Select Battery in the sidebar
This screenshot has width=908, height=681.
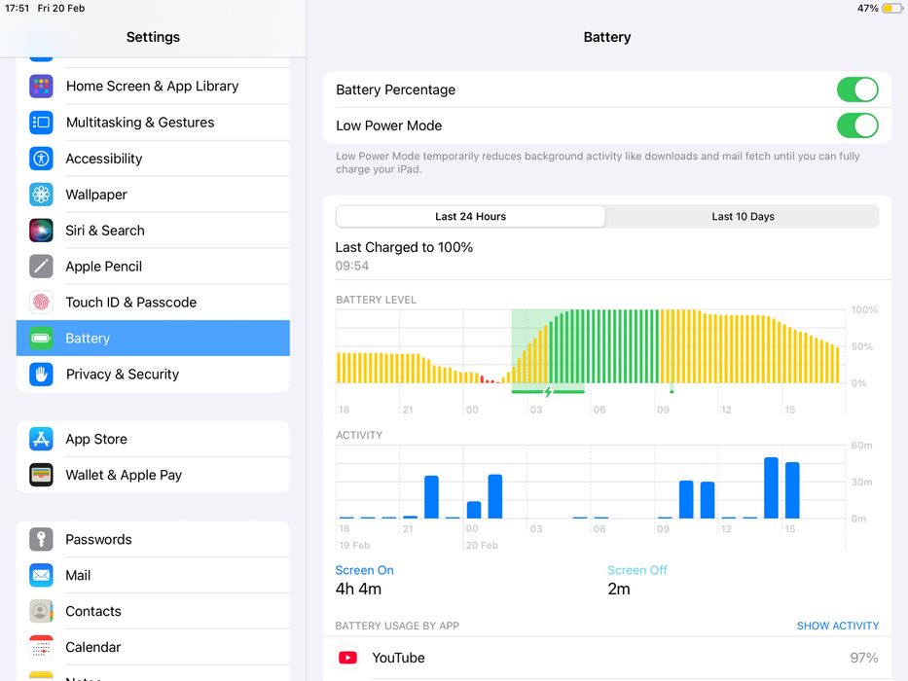click(x=153, y=339)
